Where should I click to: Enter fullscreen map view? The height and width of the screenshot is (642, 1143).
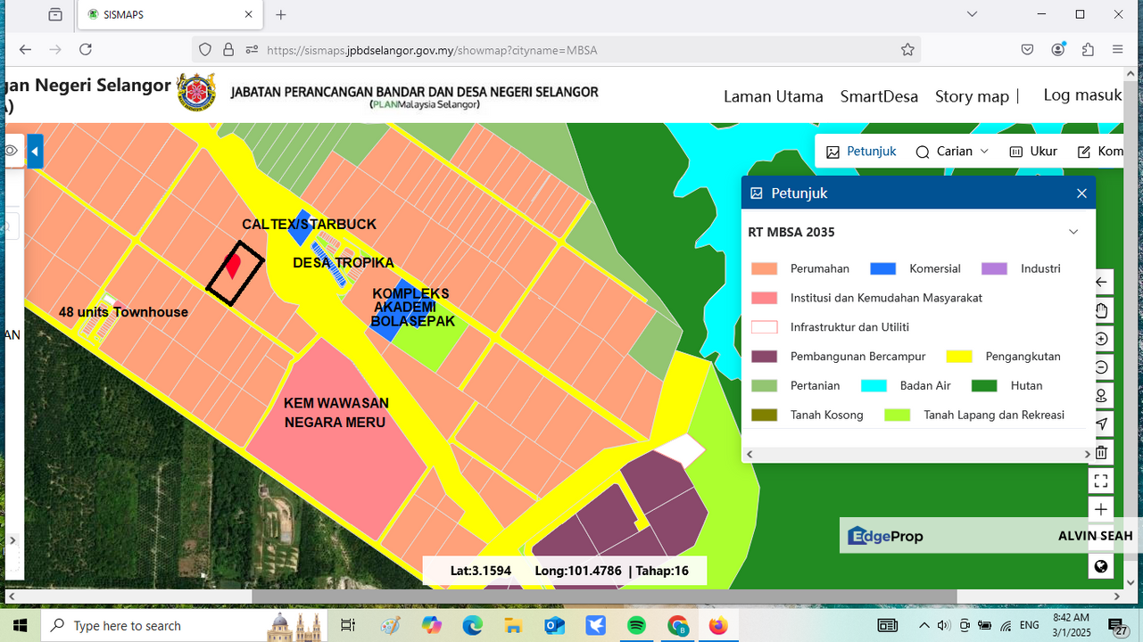coord(1101,480)
